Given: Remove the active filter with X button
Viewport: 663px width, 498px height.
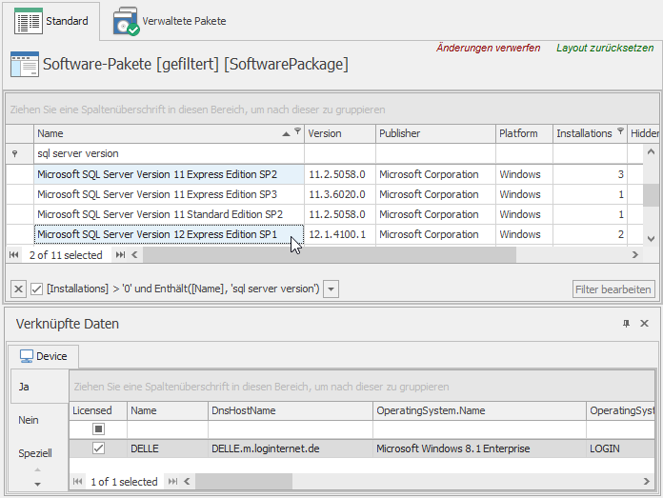Looking at the screenshot, I should [x=18, y=289].
